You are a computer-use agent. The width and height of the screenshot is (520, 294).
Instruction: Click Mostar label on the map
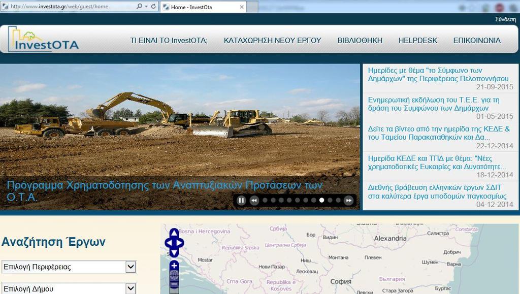pos(205,260)
